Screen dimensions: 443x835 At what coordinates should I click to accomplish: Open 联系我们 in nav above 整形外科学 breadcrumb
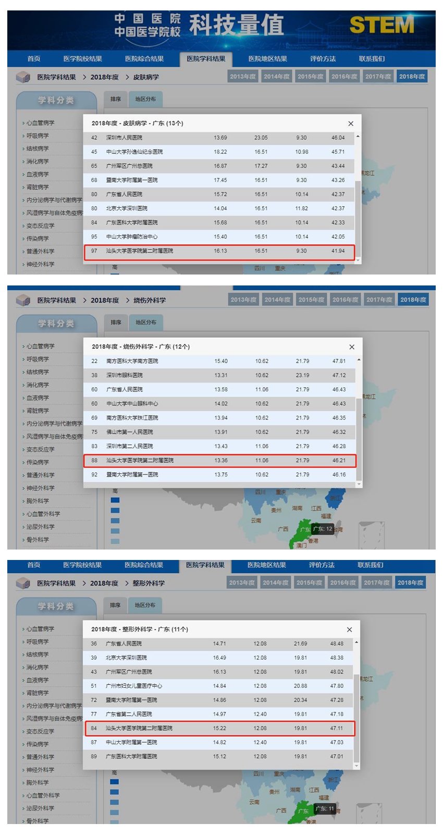[x=371, y=565]
